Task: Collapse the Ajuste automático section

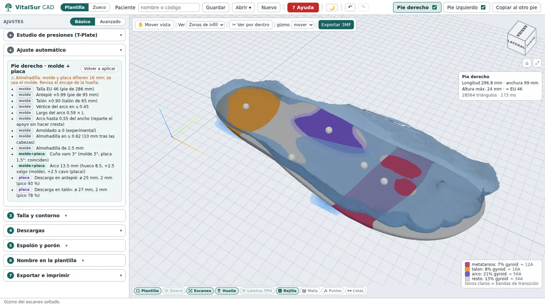Action: coord(64,50)
